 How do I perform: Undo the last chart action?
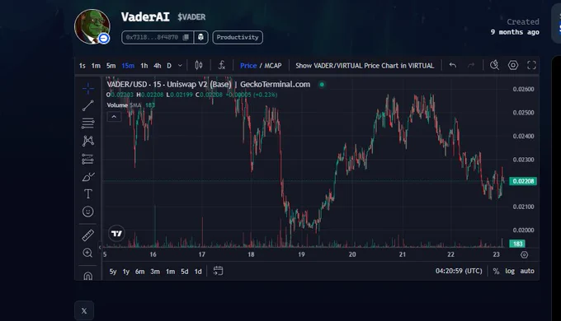(453, 65)
